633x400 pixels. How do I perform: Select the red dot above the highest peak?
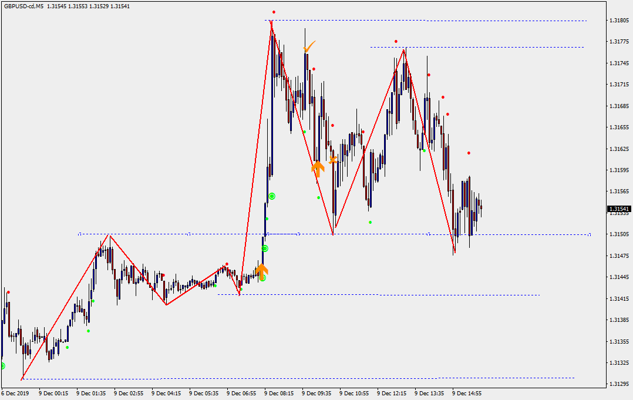point(274,12)
